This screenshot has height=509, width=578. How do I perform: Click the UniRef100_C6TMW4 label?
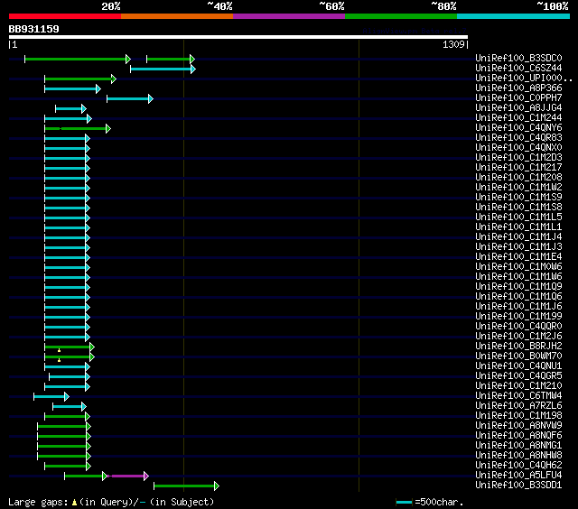518,396
